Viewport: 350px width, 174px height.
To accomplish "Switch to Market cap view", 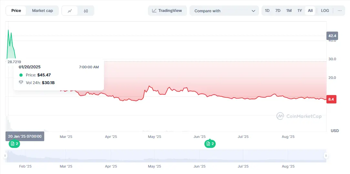I will 42,11.
